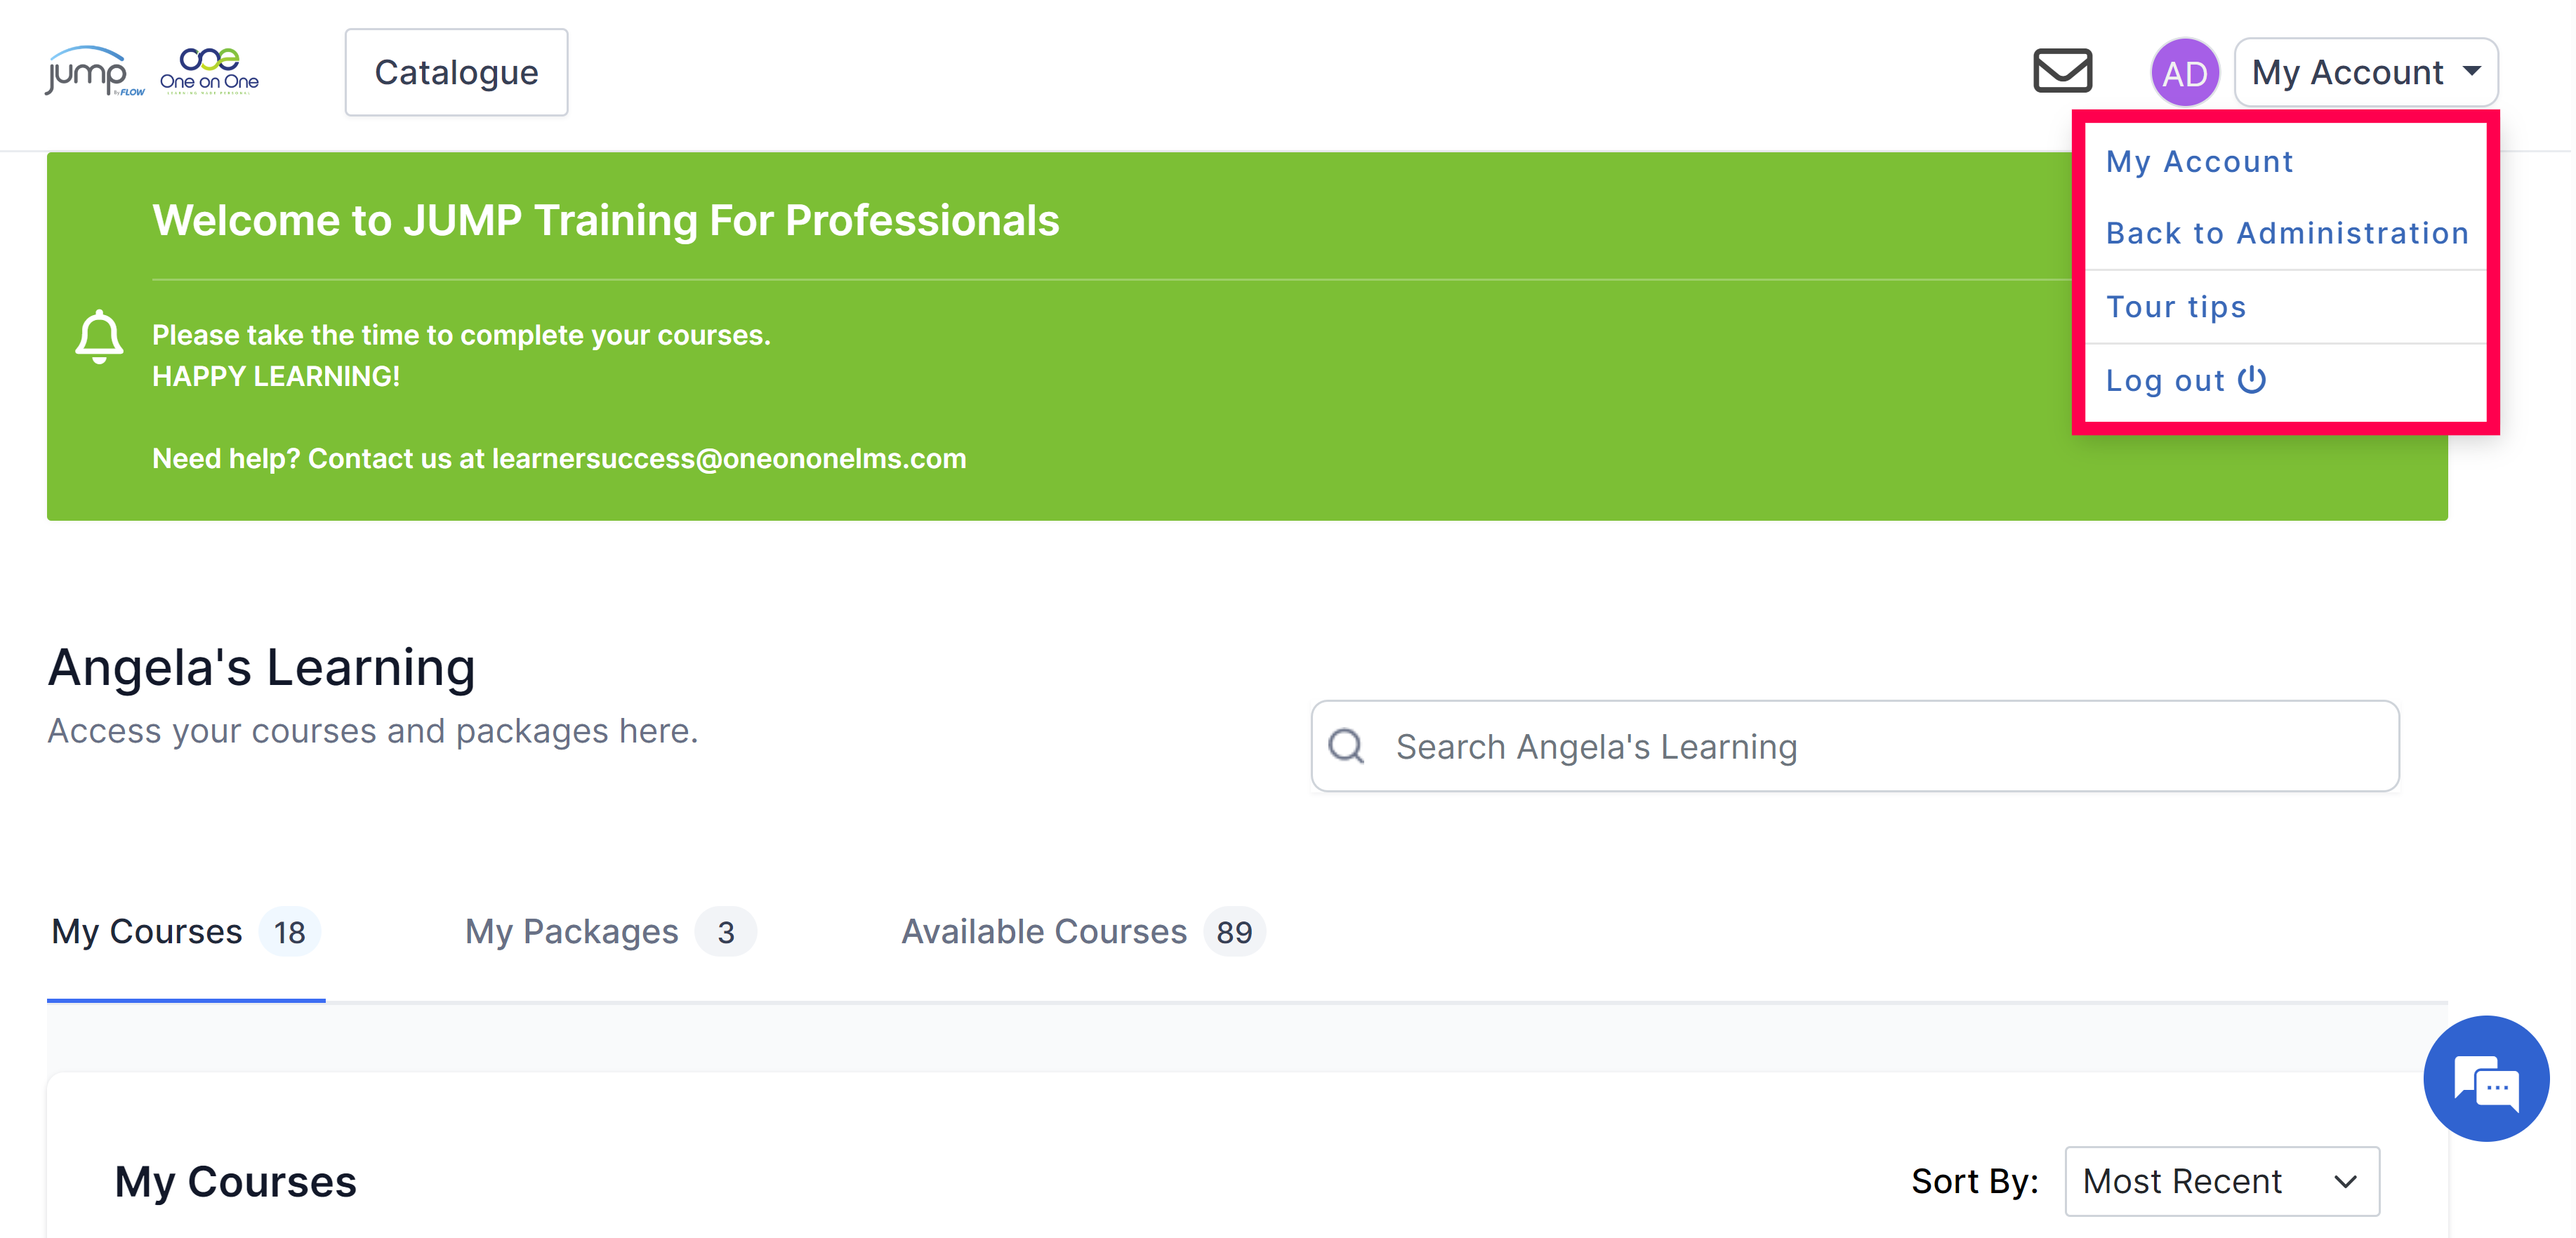Select Tour tips from the menu

pos(2176,307)
